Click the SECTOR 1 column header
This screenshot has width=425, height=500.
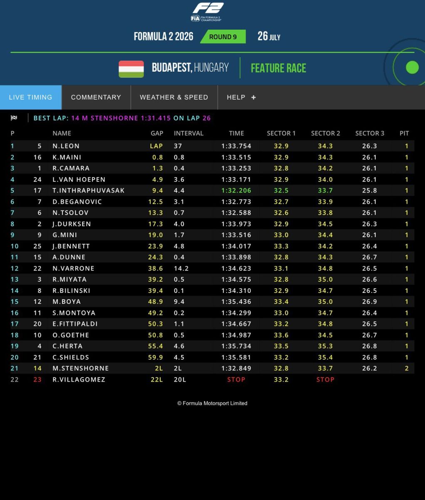[x=281, y=133]
